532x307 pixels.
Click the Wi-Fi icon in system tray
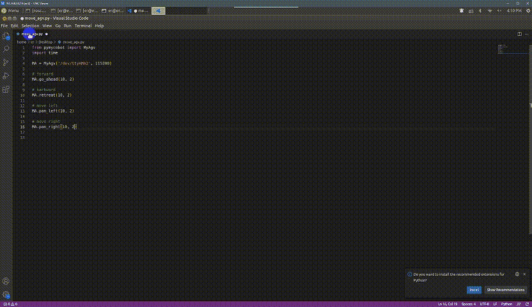(x=490, y=11)
